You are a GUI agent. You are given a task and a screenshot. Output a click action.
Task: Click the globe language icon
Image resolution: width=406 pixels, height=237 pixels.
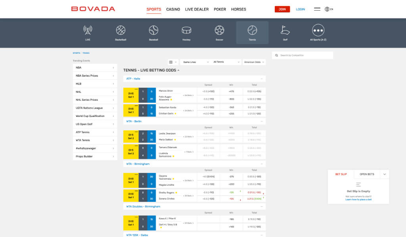pyautogui.click(x=327, y=9)
